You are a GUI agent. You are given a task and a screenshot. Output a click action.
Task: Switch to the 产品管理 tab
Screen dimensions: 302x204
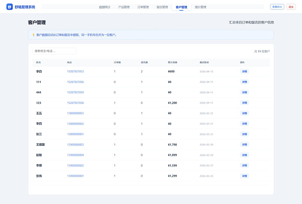click(124, 7)
